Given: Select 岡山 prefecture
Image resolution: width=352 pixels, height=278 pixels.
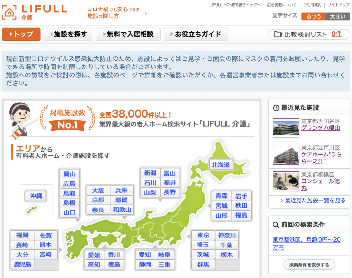Looking at the screenshot, I should tap(69, 174).
